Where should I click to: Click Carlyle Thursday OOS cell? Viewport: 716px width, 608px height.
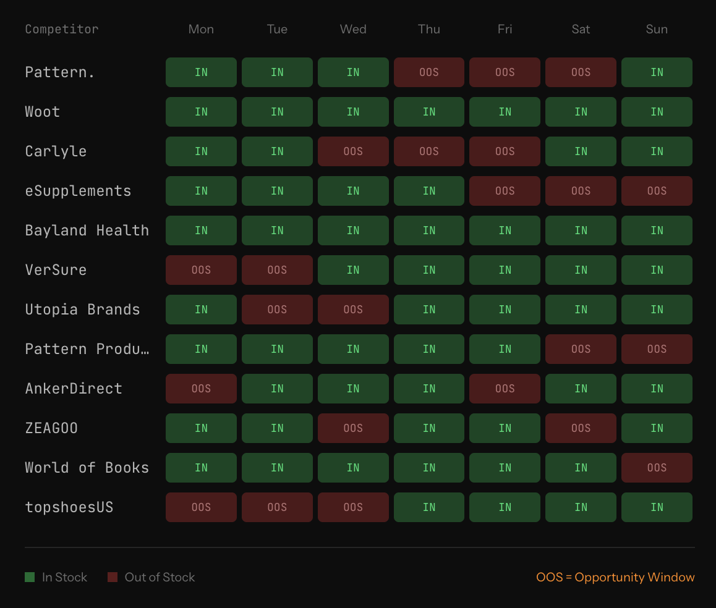coord(428,151)
